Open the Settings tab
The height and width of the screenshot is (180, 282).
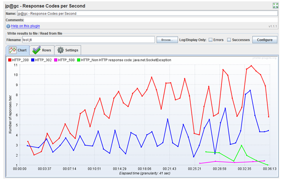coord(67,50)
